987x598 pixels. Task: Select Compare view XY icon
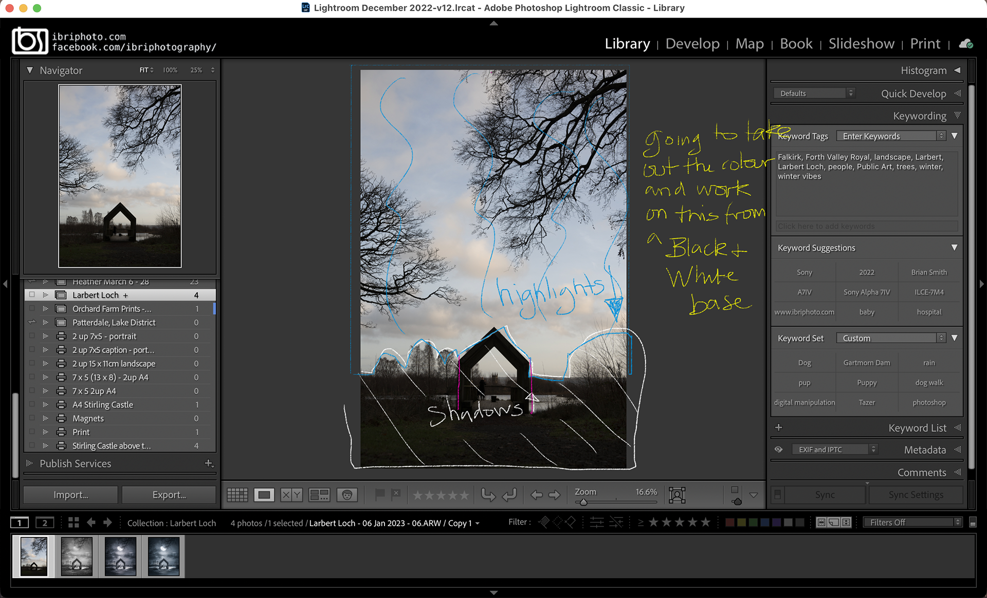click(x=291, y=495)
